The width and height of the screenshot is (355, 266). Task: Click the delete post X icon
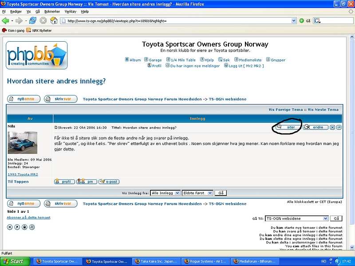(x=332, y=127)
